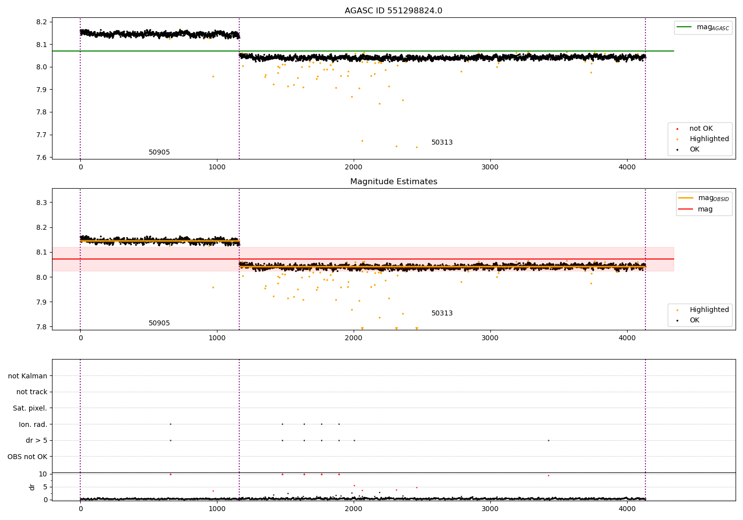This screenshot has height=520, width=743.
Task: Click 1000 x-tick under the dr flags plot
Action: coord(217,509)
